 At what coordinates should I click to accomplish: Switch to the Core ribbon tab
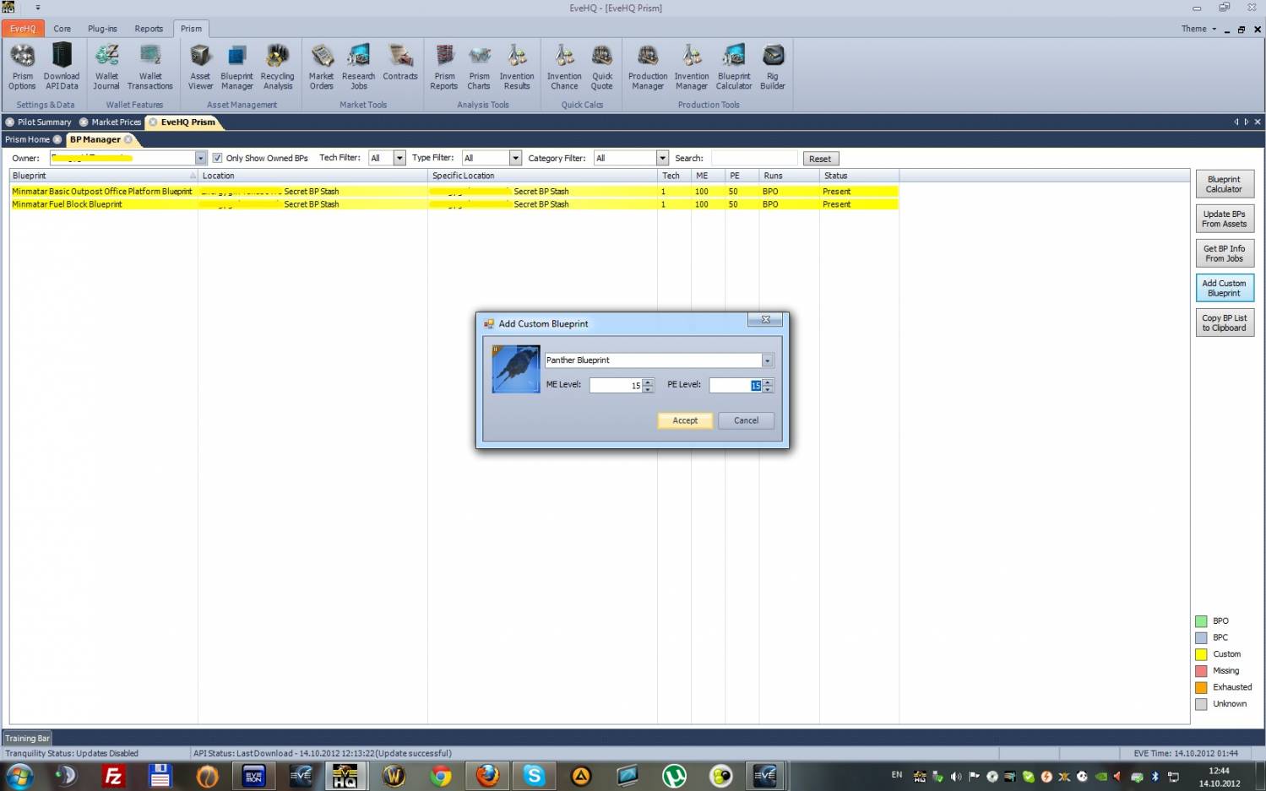point(62,29)
